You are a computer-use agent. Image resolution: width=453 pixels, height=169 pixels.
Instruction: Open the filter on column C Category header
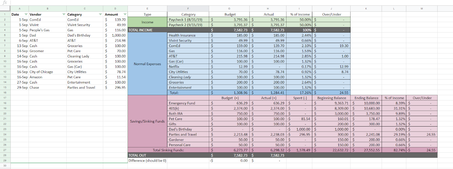101,14
